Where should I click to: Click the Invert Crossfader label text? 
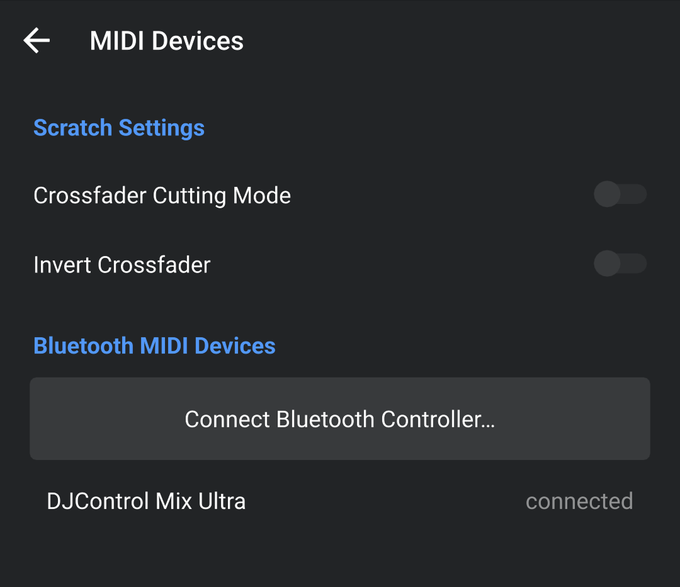point(122,264)
